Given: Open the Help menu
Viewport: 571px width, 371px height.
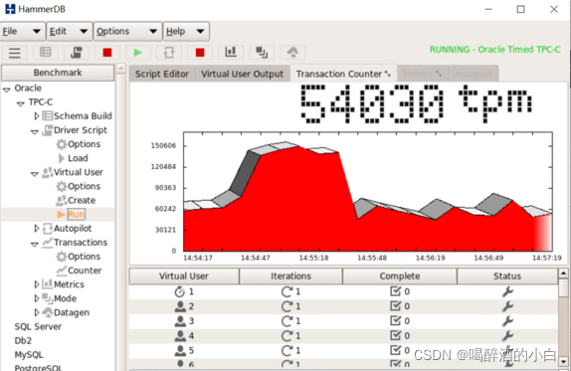Looking at the screenshot, I should 186,31.
